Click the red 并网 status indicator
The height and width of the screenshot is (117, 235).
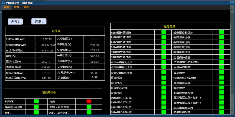[x=89, y=101]
